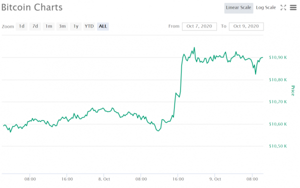This screenshot has width=300, height=188.
Task: Set zoom to YTD
Action: click(x=89, y=26)
